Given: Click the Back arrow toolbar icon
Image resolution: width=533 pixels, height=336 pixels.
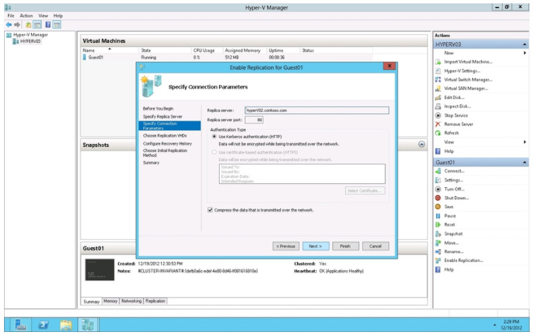Looking at the screenshot, I should click(x=9, y=25).
